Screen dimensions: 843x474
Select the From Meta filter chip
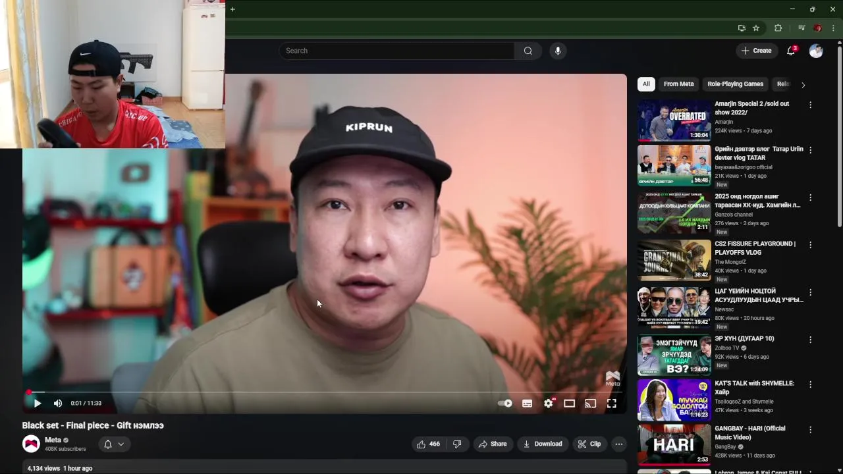point(678,84)
